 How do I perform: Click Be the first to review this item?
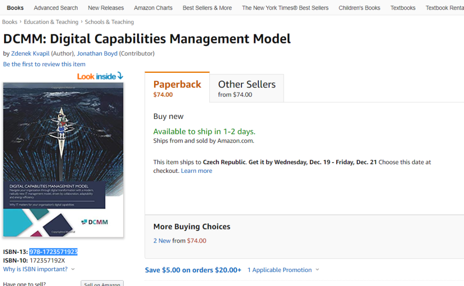click(x=44, y=64)
